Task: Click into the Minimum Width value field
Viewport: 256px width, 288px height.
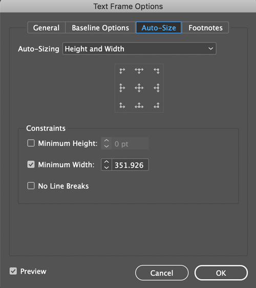Action: [x=130, y=165]
